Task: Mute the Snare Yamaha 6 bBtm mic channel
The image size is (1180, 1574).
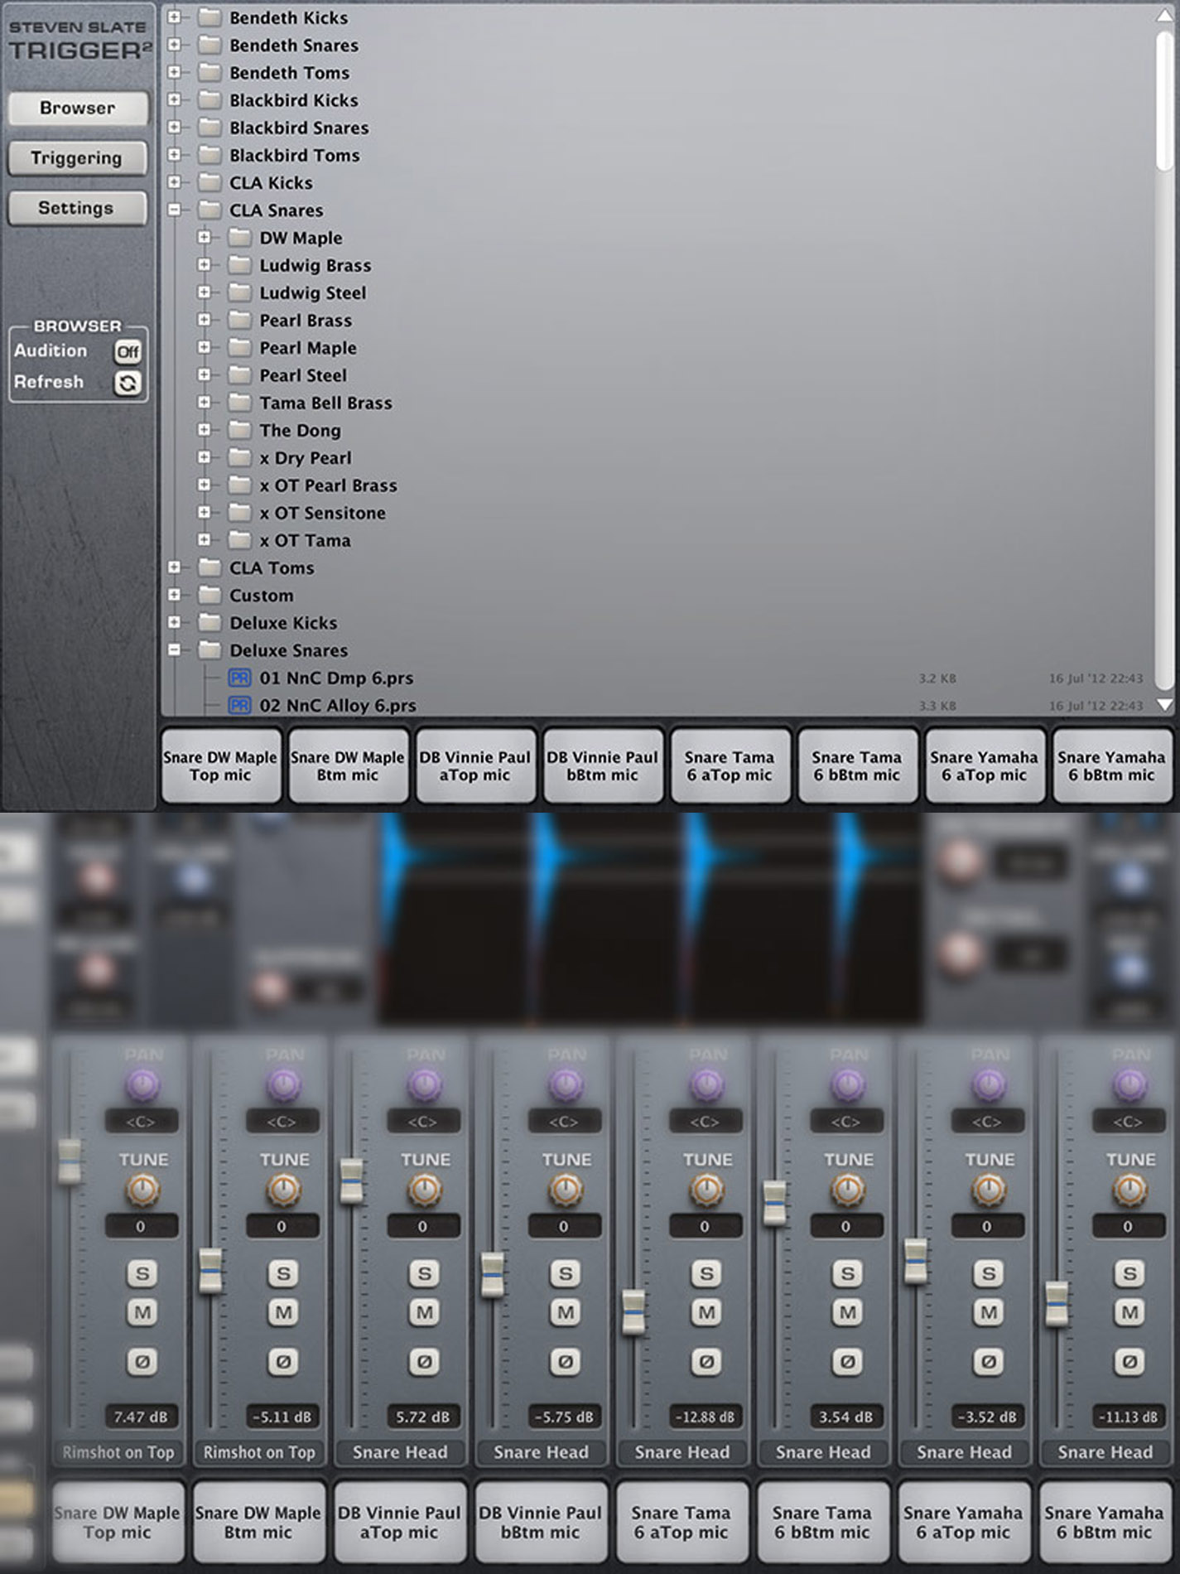Action: (x=1129, y=1312)
